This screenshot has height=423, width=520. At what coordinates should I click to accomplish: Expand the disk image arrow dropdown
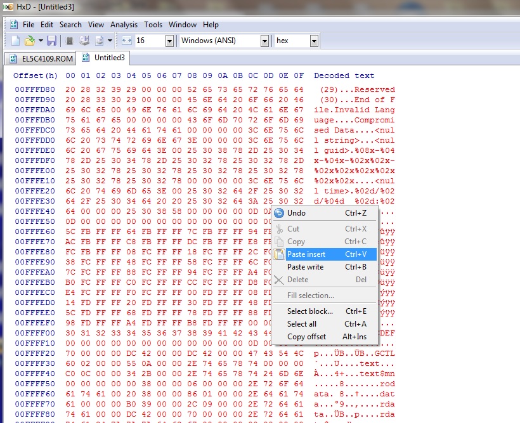point(110,41)
